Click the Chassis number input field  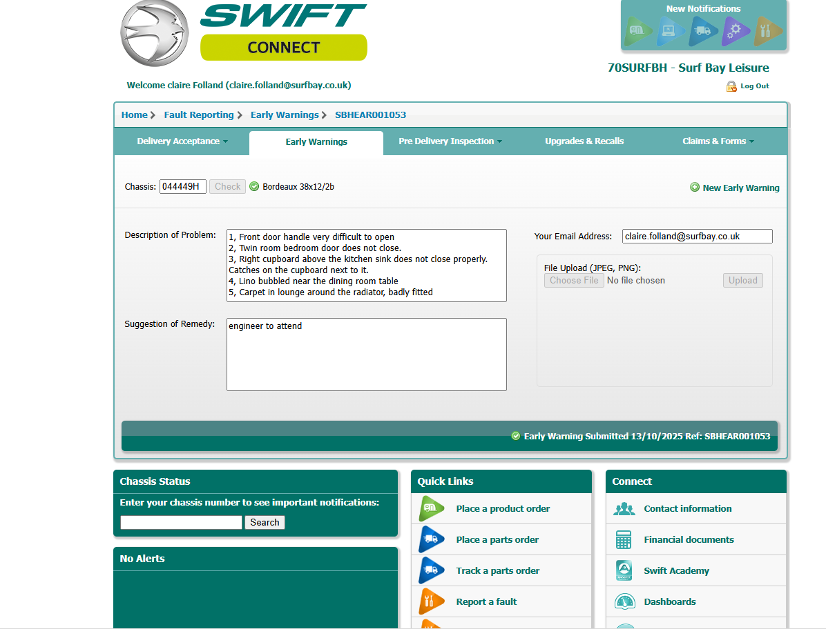click(x=183, y=187)
